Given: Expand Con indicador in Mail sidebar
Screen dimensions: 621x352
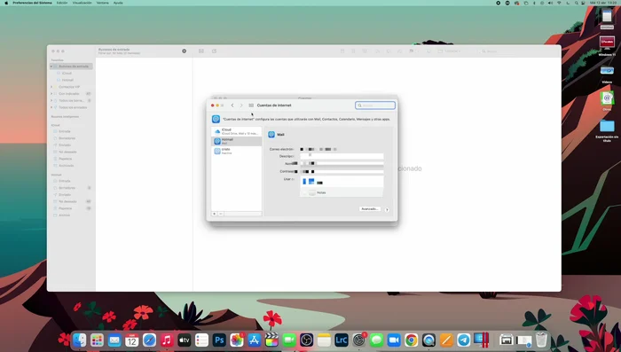Looking at the screenshot, I should click(51, 94).
